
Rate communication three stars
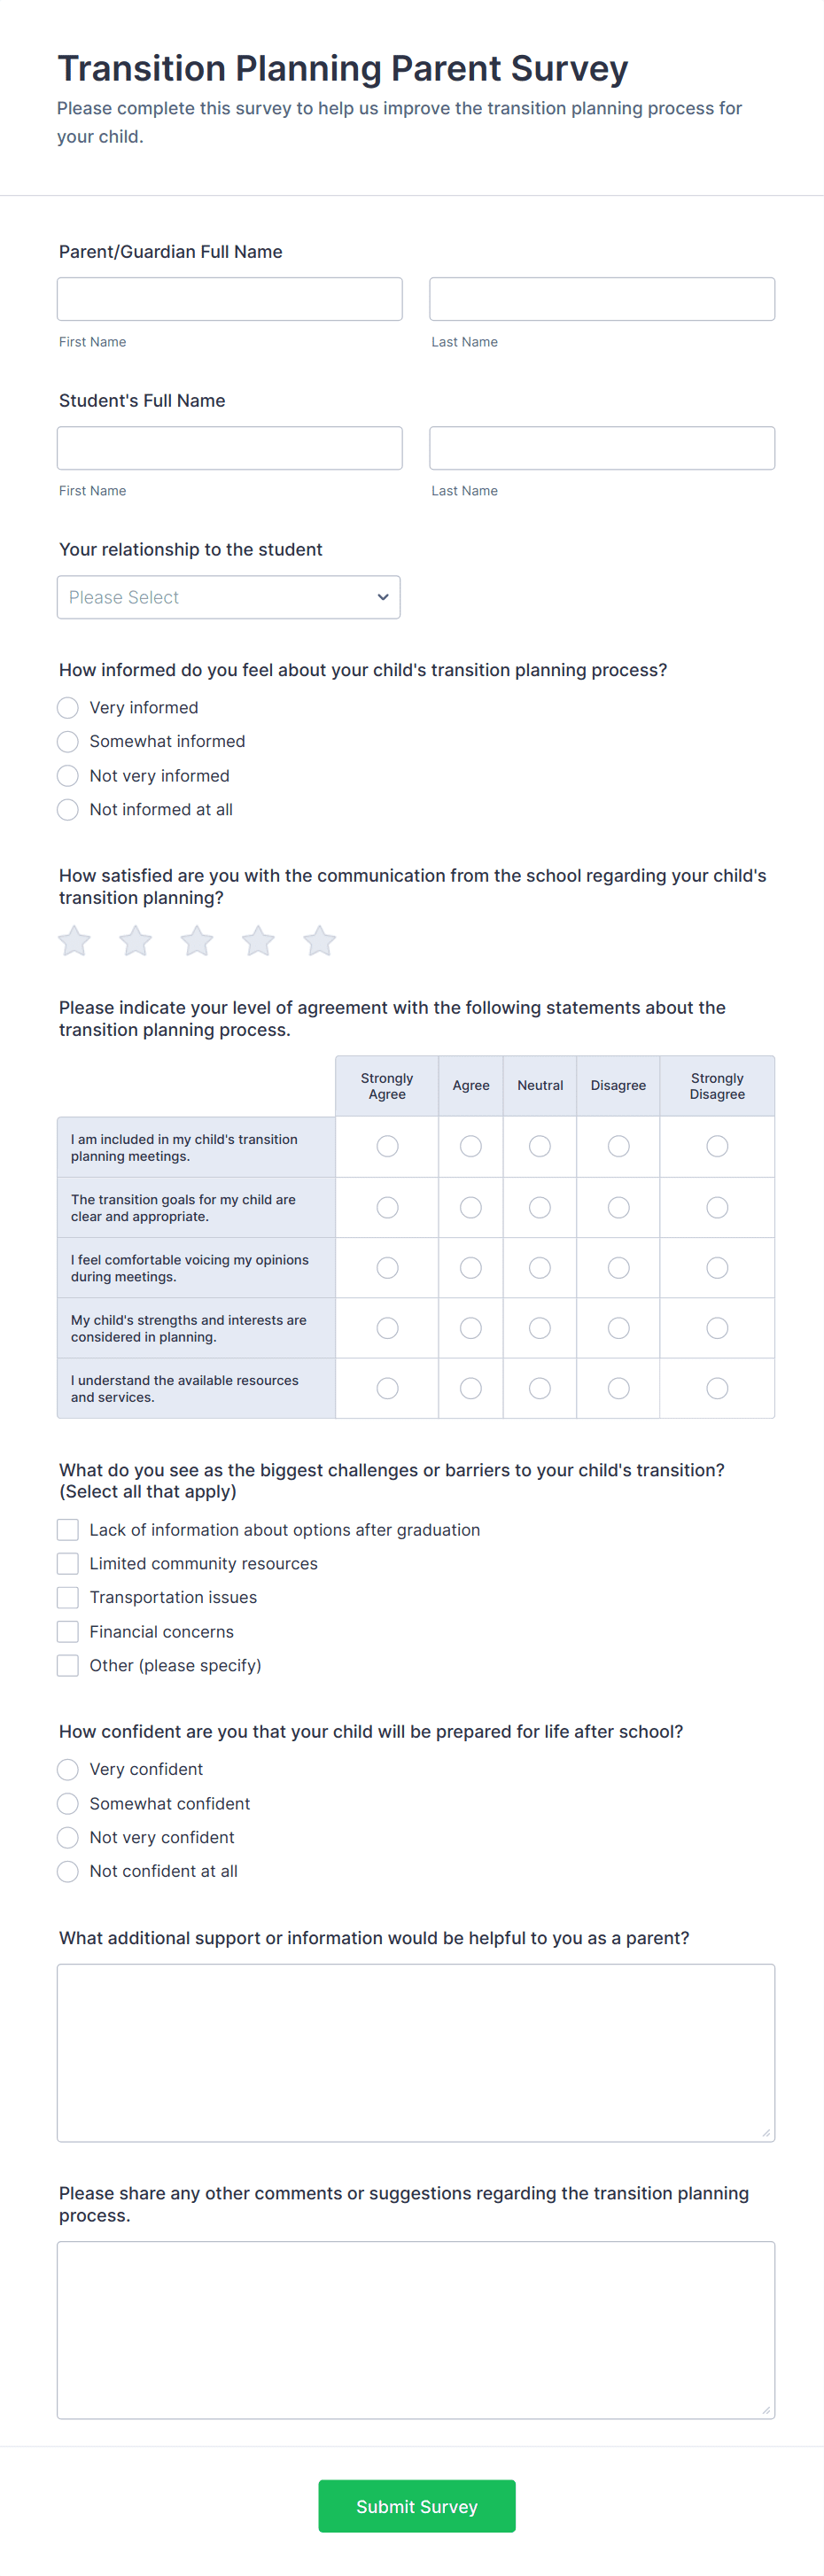click(x=196, y=941)
